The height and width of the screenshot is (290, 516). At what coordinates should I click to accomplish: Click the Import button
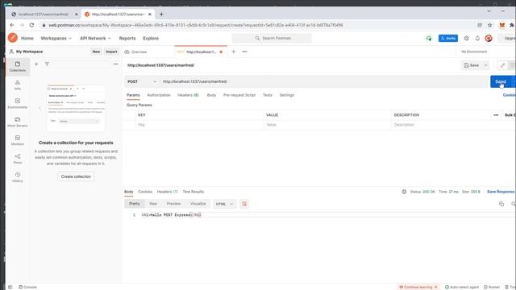pos(111,52)
